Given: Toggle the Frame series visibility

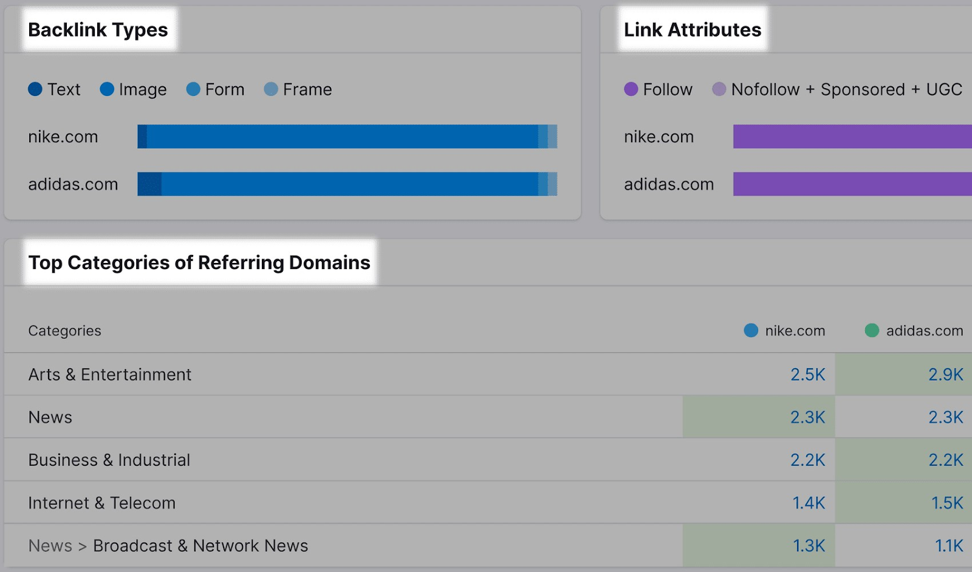Looking at the screenshot, I should coord(298,89).
